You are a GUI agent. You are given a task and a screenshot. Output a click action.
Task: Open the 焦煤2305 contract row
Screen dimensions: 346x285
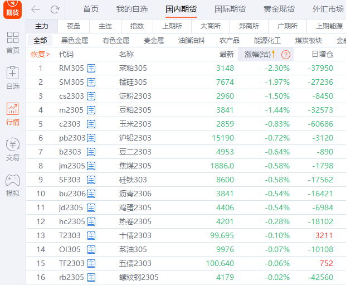click(135, 166)
